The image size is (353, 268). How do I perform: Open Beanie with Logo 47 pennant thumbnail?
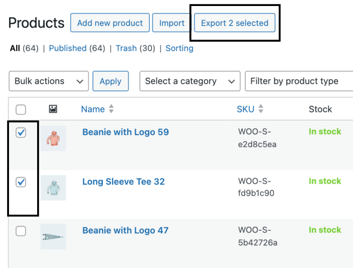pyautogui.click(x=53, y=236)
